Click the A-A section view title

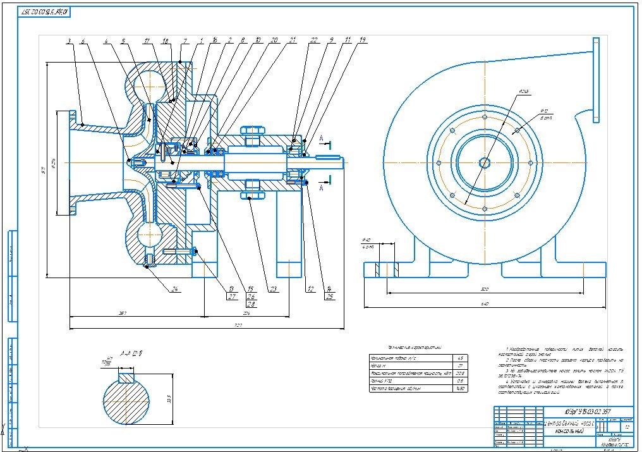point(132,353)
